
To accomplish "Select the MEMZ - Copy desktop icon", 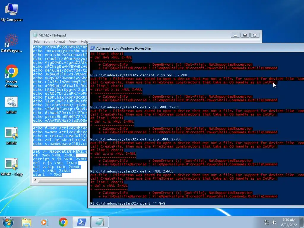I will point(12,167).
